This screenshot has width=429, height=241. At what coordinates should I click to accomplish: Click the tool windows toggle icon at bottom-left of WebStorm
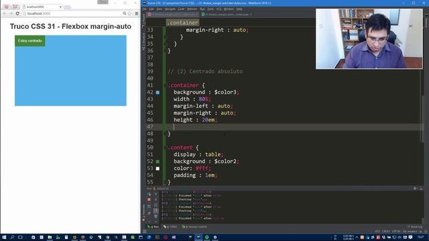144,232
